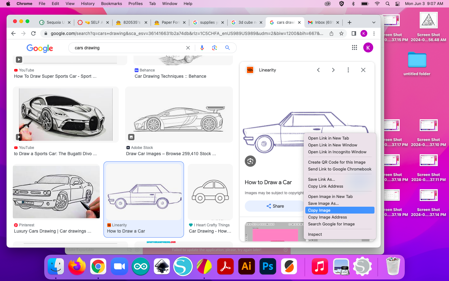Screen dimensions: 449x281
Task: Open Arduino IDE from the Dock
Action: [x=141, y=267]
